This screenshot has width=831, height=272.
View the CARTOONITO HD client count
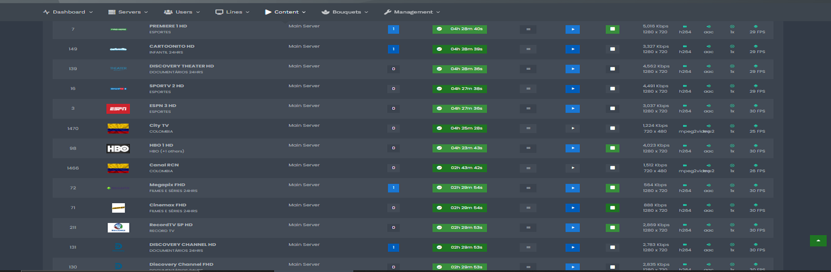point(393,49)
